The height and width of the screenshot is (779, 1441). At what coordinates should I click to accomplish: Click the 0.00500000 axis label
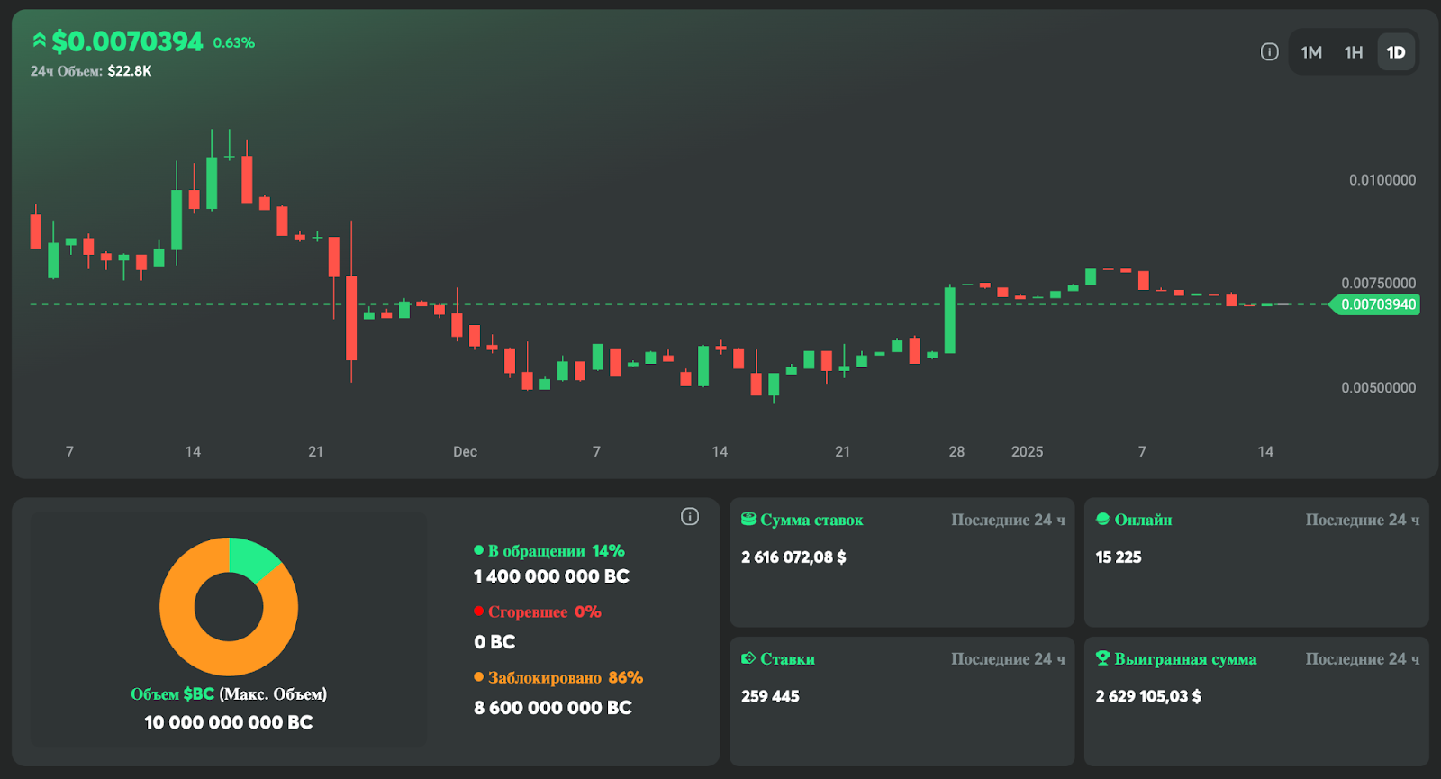(1379, 388)
